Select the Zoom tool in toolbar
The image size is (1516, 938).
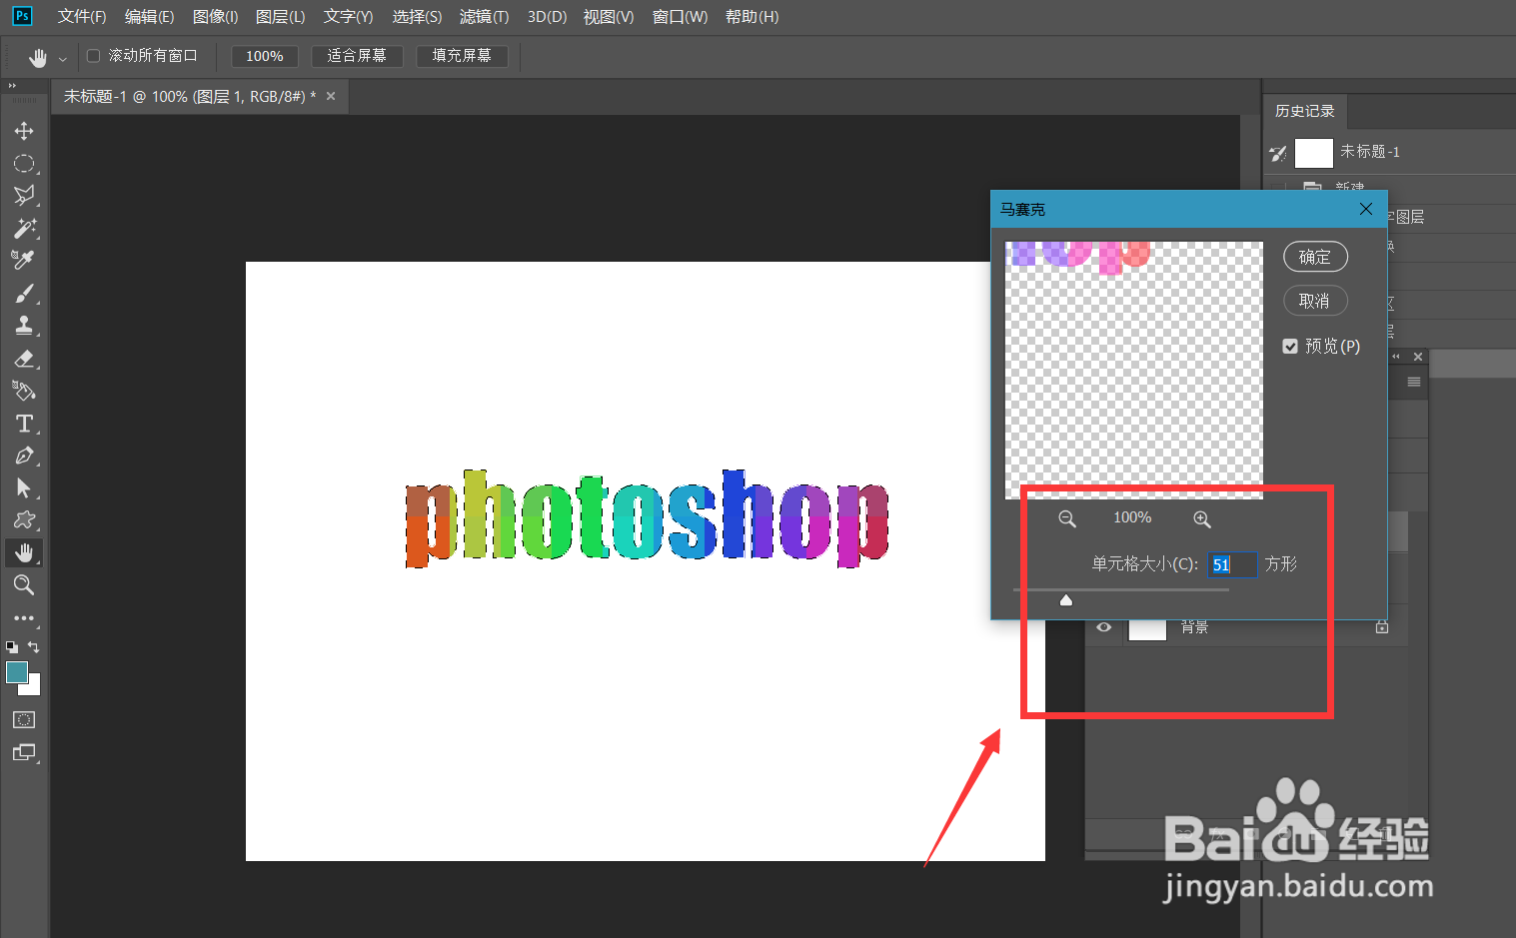24,584
